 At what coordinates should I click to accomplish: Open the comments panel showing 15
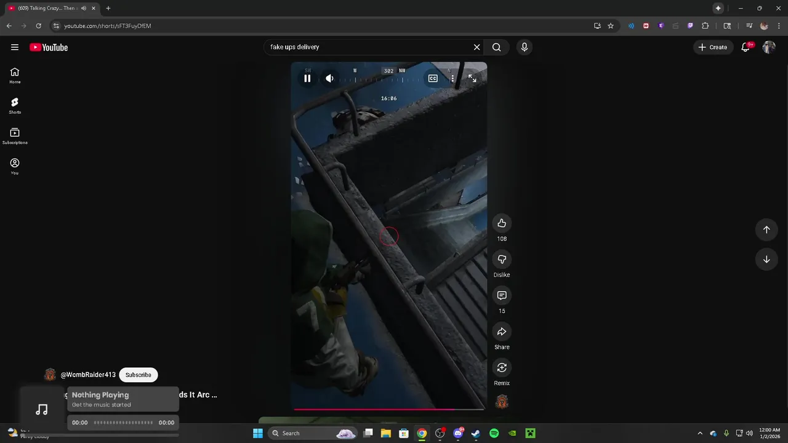click(502, 295)
